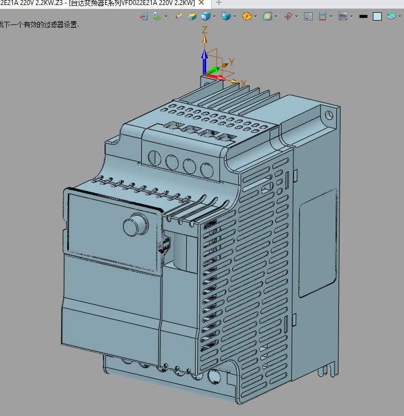The width and height of the screenshot is (404, 416).
Task: Expand the view orientation cube dropdown
Action: click(235, 17)
